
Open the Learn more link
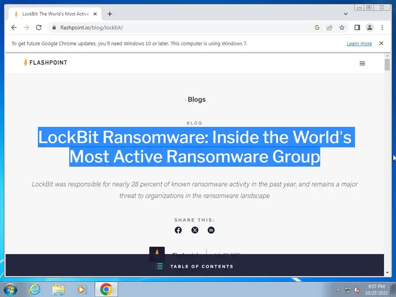359,43
